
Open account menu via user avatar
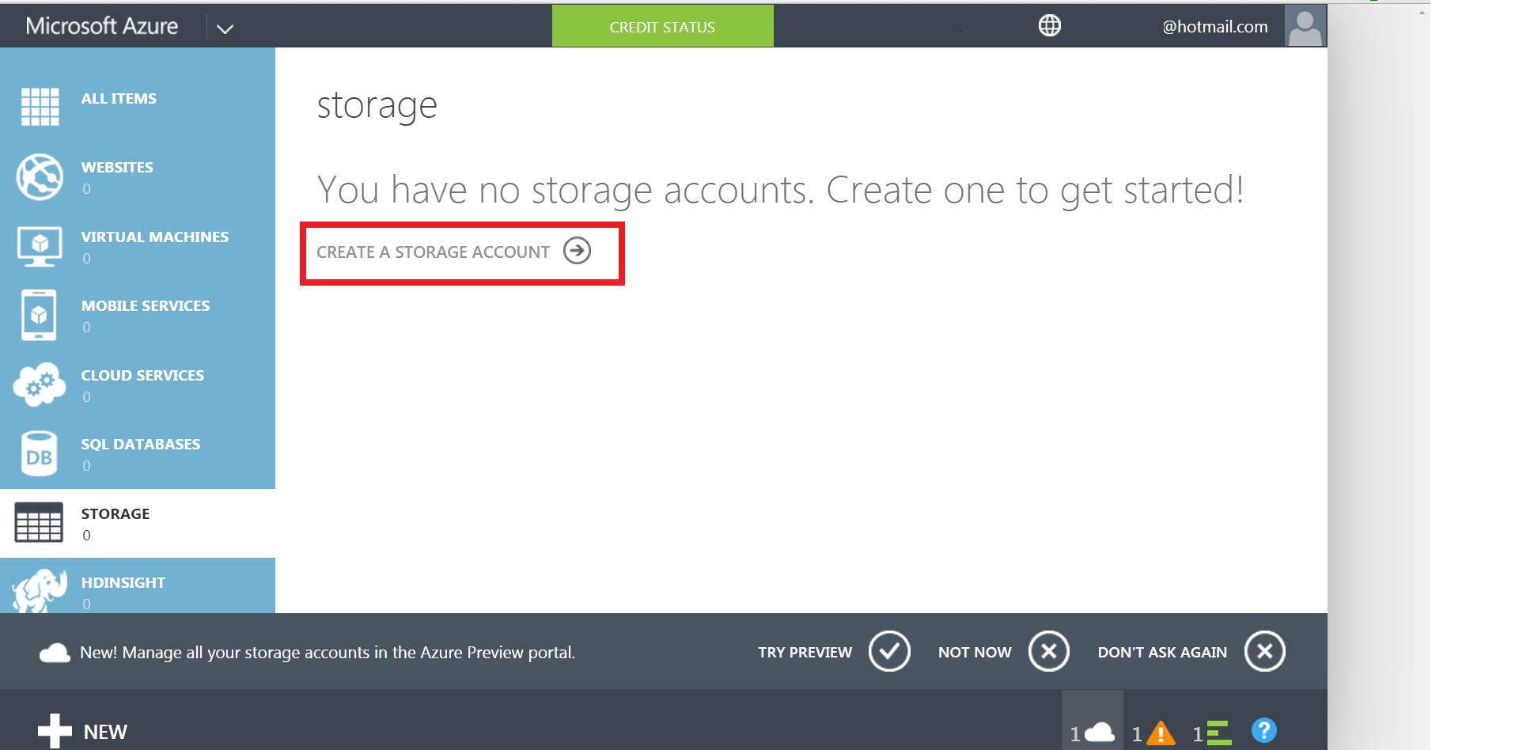(x=1305, y=26)
